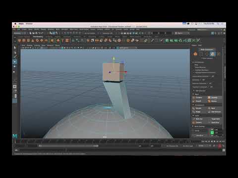Activate the Quad Draw tool
The image size is (238, 178).
click(214, 123)
